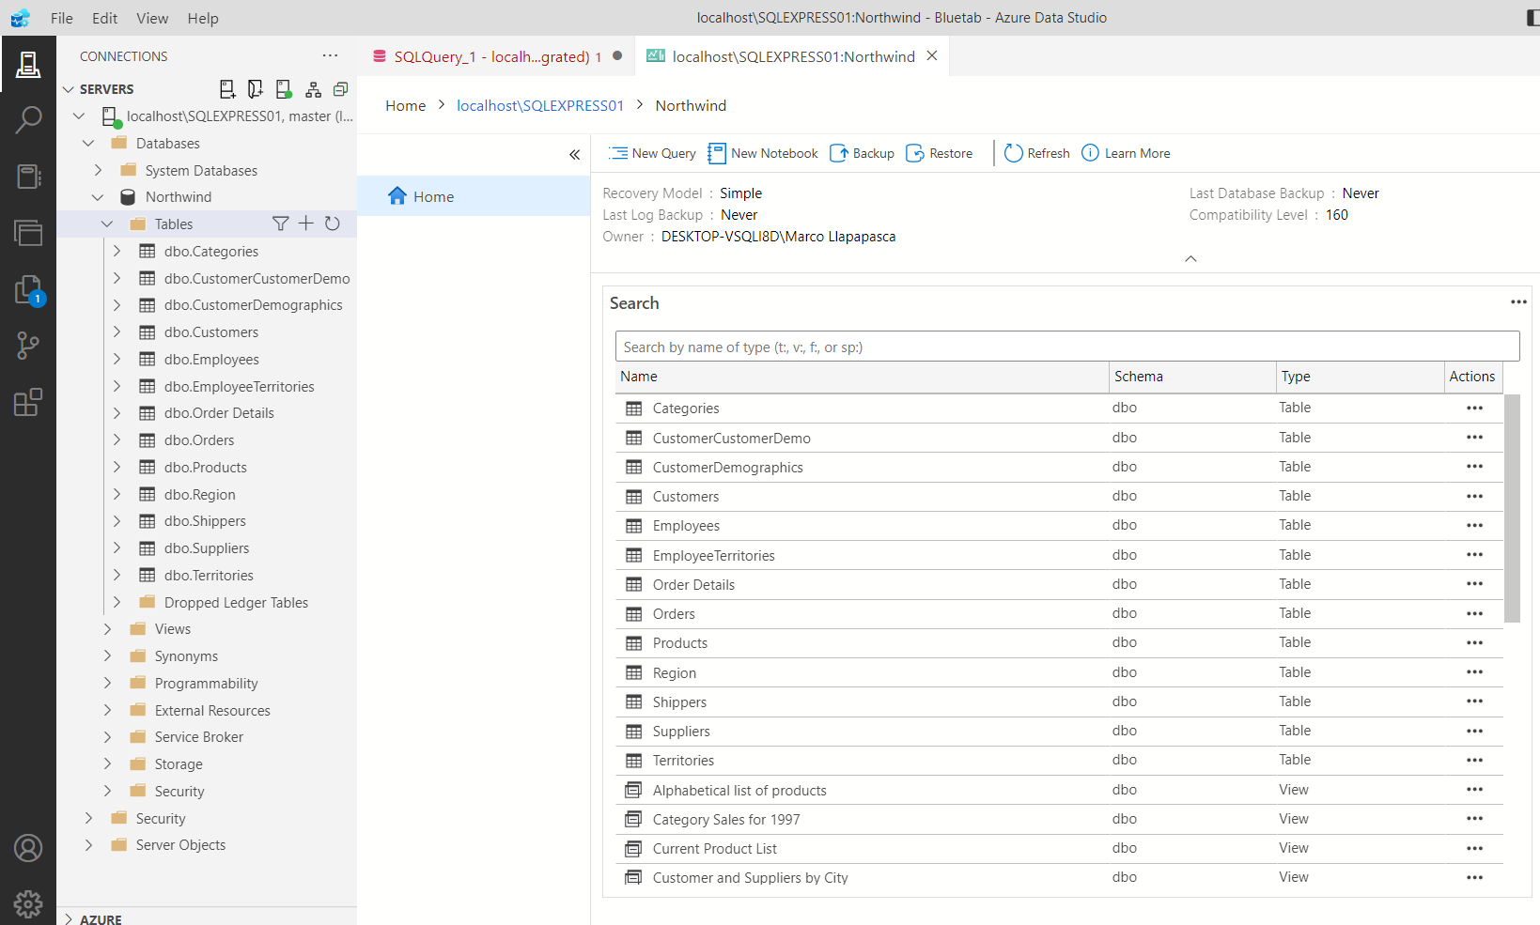
Task: Create a new server group
Action: point(255,88)
